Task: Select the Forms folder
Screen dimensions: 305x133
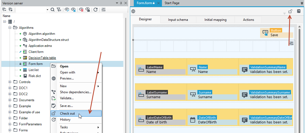Action: coord(23,130)
